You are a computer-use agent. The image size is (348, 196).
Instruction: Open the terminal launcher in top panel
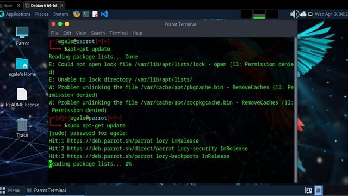click(86, 14)
